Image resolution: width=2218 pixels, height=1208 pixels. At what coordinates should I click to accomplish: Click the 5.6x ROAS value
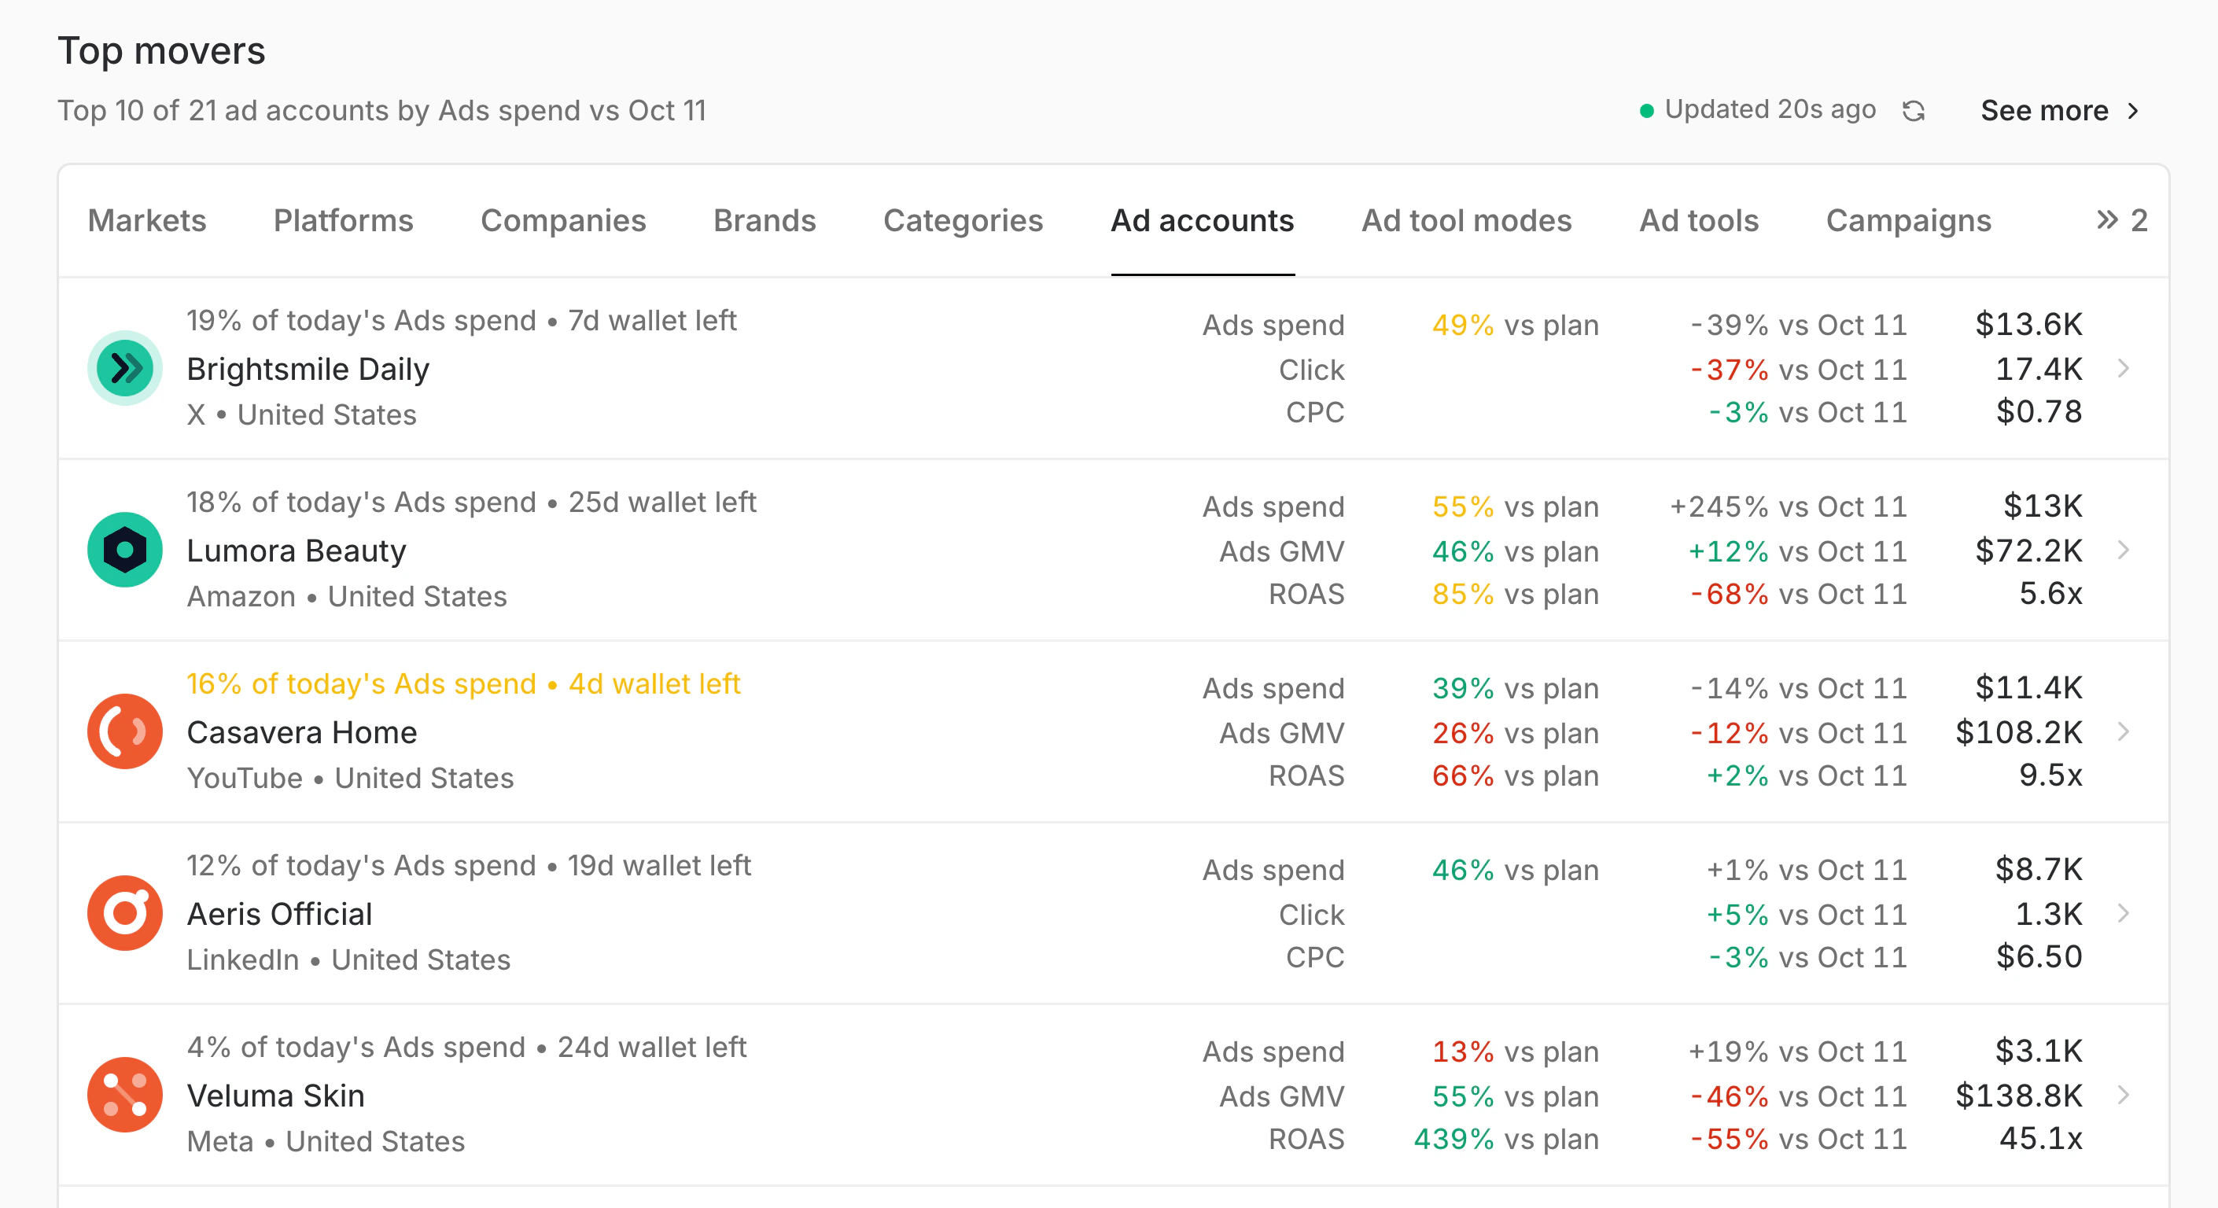(2051, 593)
